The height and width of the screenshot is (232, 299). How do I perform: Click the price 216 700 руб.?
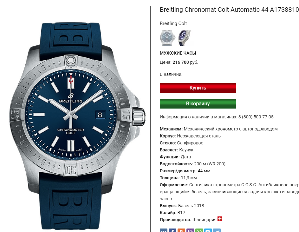tap(185, 62)
